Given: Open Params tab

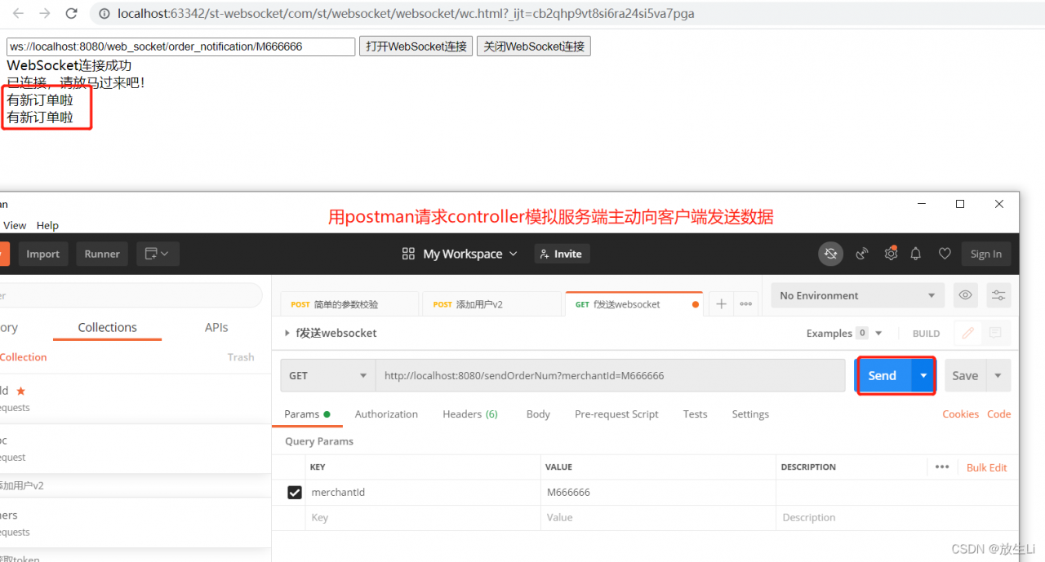Looking at the screenshot, I should coord(307,414).
